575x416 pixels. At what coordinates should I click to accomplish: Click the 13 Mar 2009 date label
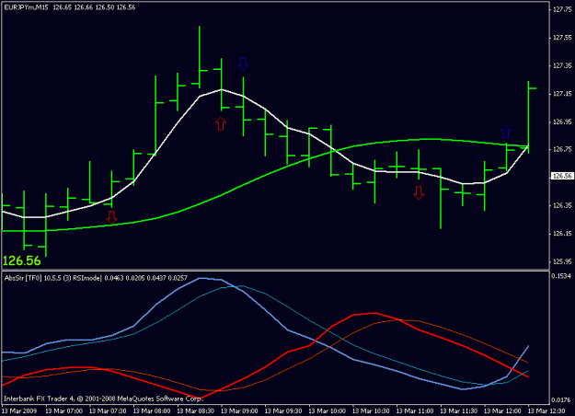coord(20,410)
